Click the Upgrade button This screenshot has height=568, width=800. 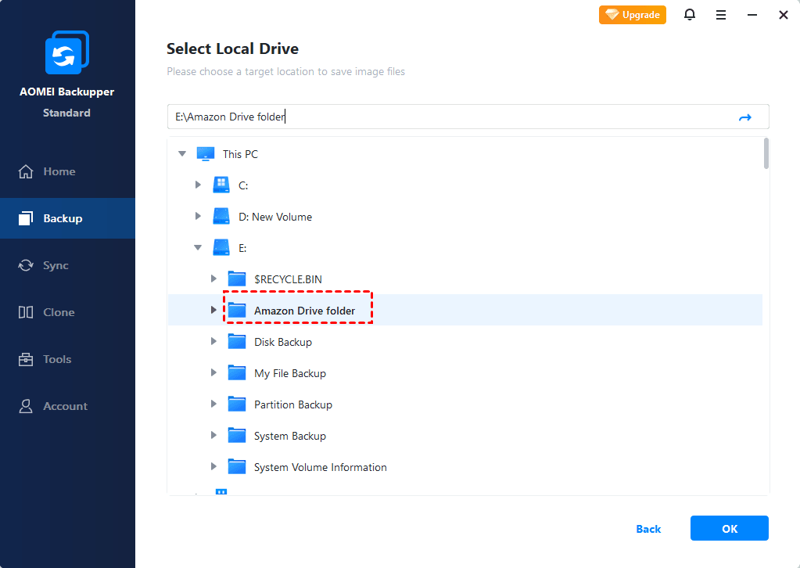pos(633,15)
